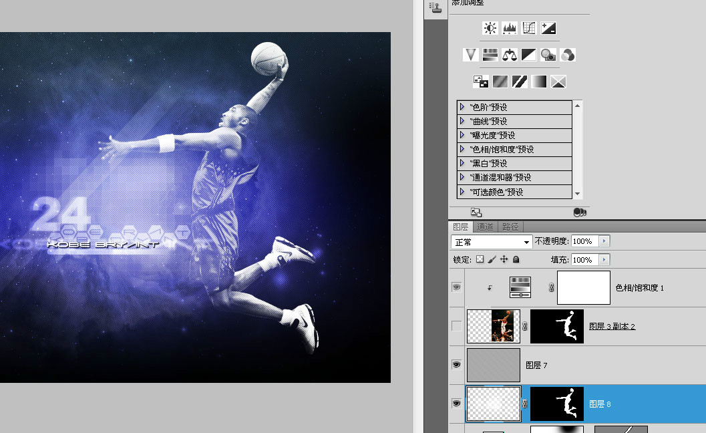Select the white mask of 色相/饱和度 1
The height and width of the screenshot is (433, 706).
[584, 287]
